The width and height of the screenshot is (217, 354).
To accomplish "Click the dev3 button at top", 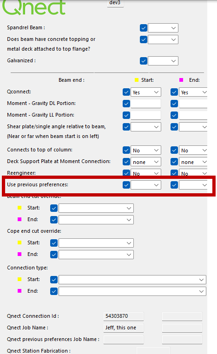I will pyautogui.click(x=115, y=3).
